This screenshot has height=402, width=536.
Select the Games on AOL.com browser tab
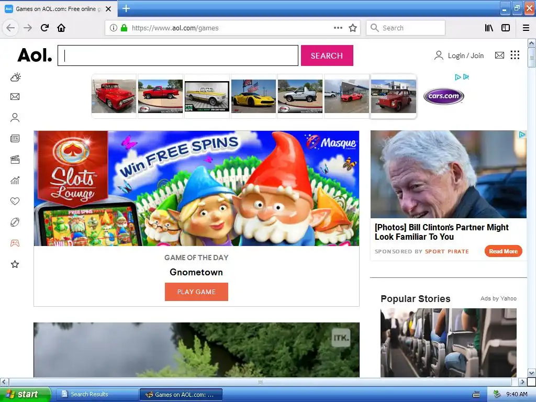coord(59,9)
